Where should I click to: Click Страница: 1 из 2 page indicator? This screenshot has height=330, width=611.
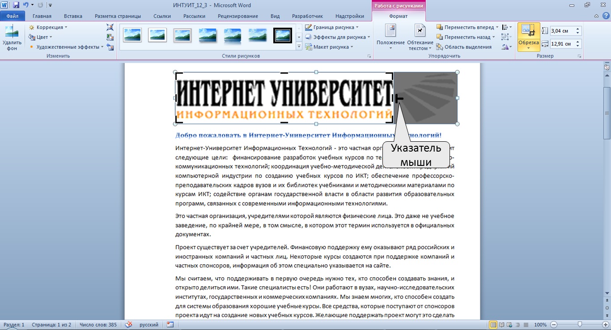pyautogui.click(x=51, y=325)
